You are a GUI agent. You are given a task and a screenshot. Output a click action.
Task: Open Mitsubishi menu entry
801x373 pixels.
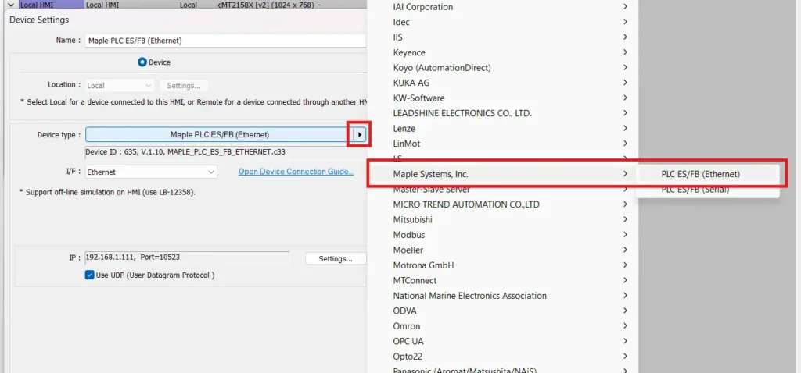coord(502,220)
